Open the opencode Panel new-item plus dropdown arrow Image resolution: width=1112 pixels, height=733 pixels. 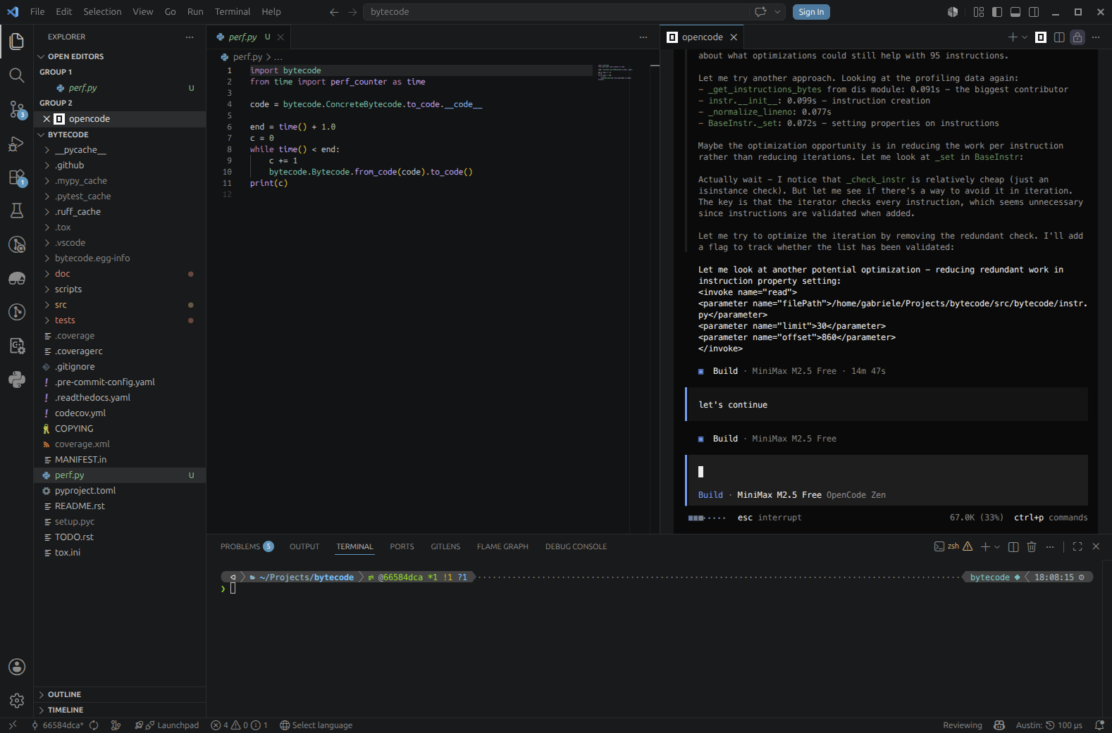[1025, 37]
